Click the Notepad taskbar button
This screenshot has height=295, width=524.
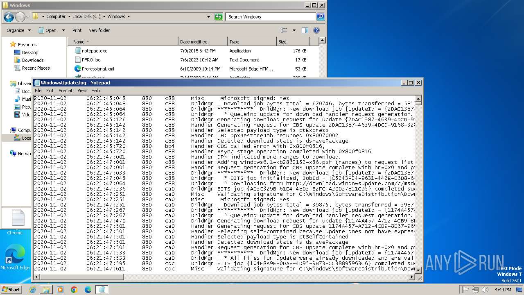102,290
